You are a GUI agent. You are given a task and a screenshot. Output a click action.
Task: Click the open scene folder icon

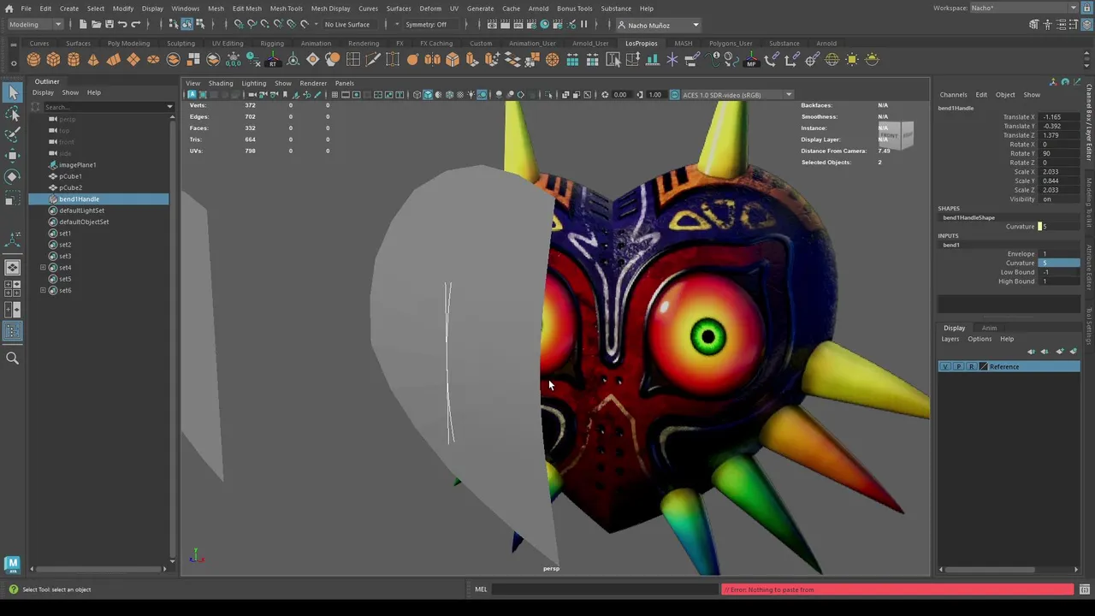(96, 25)
